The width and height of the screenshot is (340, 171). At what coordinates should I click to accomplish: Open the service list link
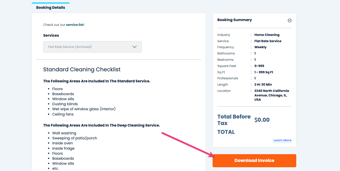(75, 25)
